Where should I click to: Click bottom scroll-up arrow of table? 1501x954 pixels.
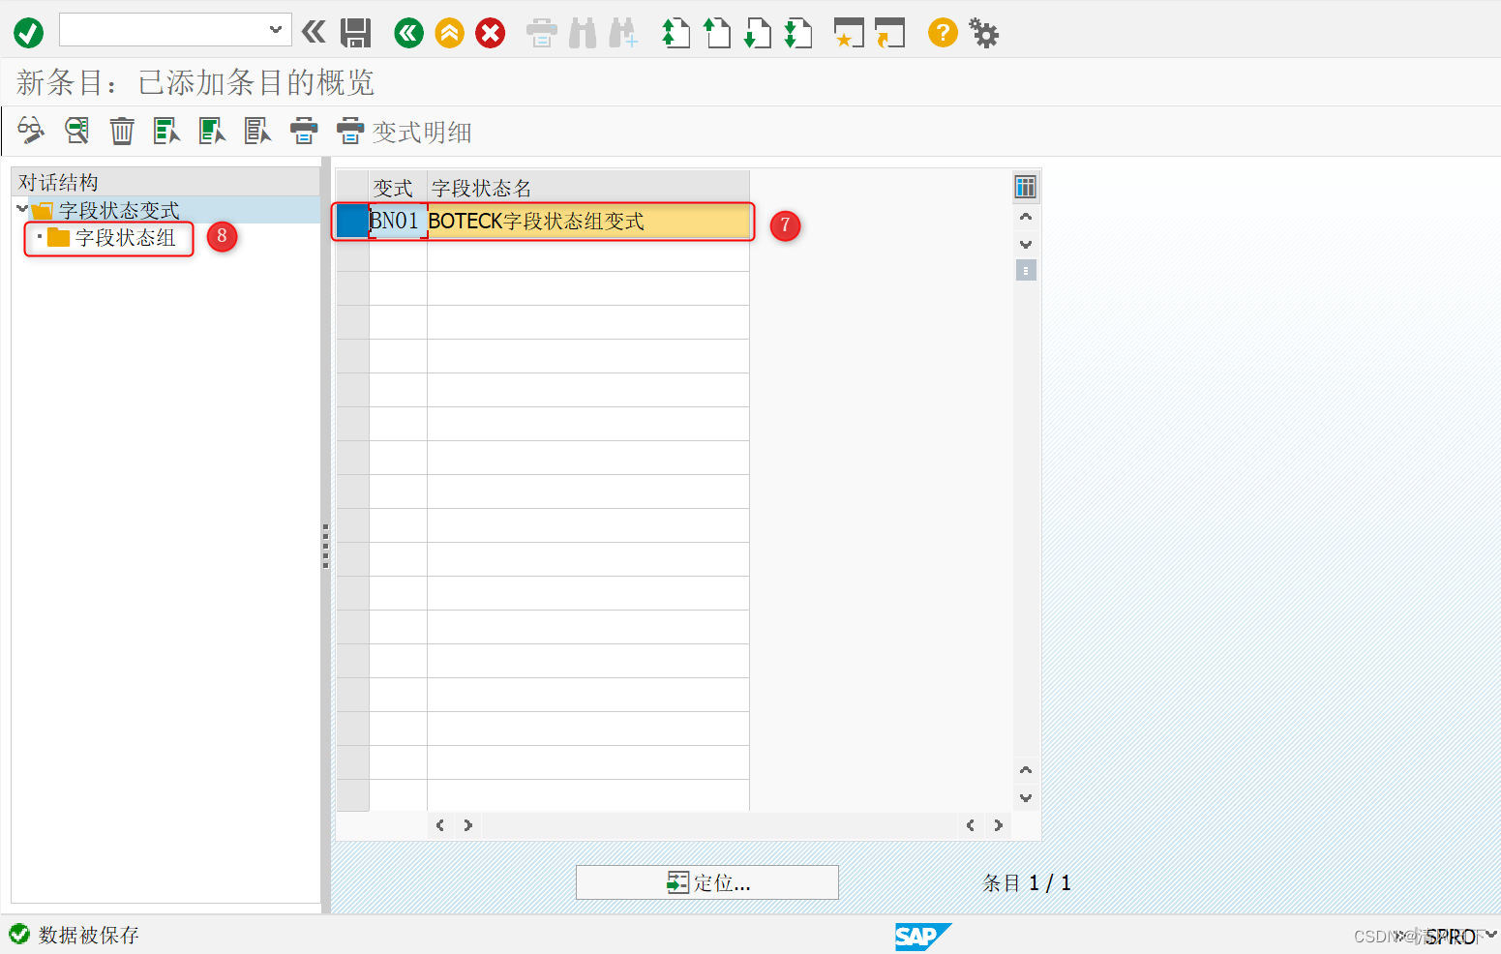[1026, 770]
